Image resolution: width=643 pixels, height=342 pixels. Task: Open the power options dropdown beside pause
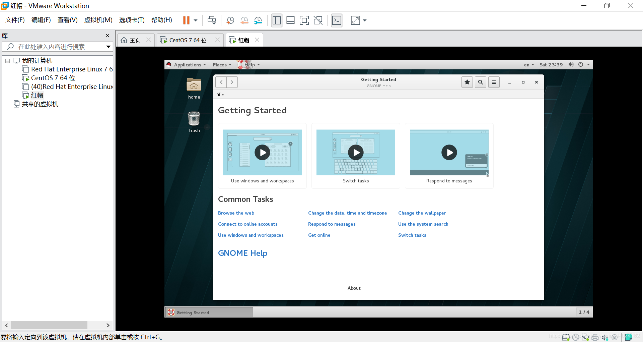click(196, 20)
